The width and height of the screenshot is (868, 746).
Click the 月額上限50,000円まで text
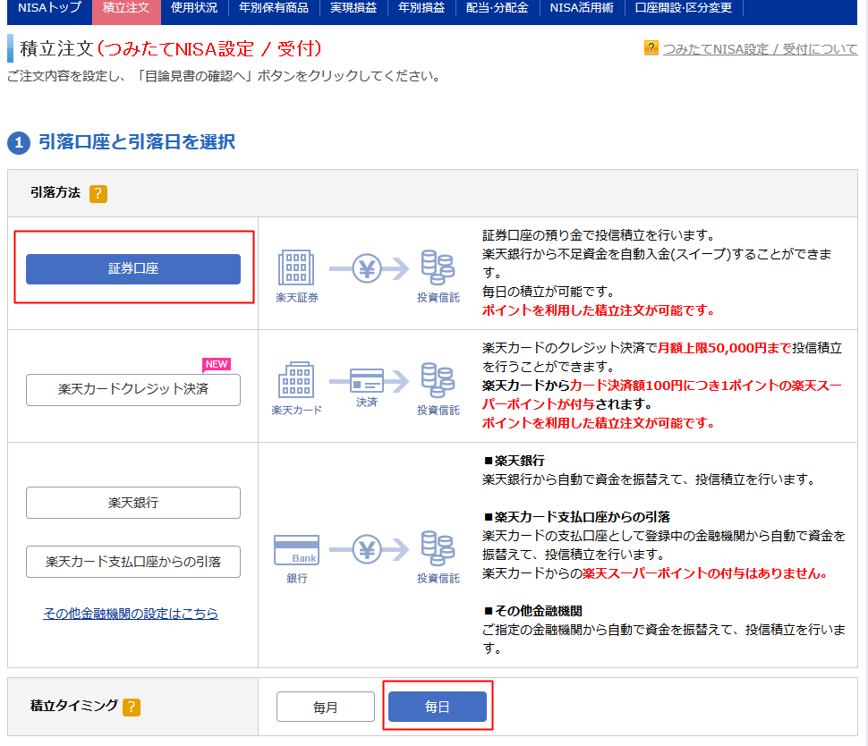(x=725, y=348)
